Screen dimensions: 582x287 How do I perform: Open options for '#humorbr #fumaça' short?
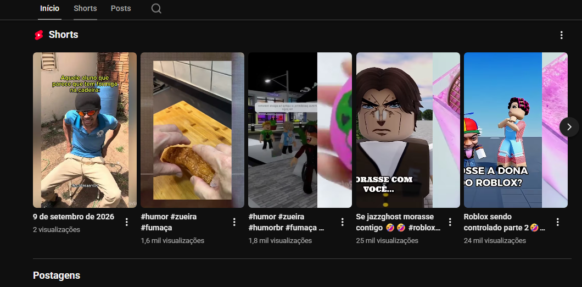point(342,222)
